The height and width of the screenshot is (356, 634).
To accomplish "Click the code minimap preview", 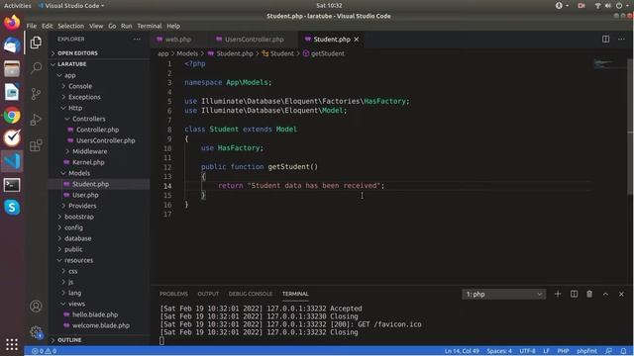I will click(x=604, y=63).
